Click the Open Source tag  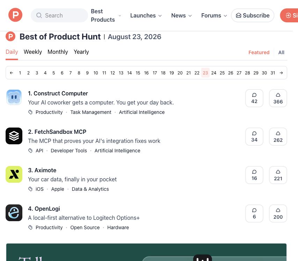85,227
